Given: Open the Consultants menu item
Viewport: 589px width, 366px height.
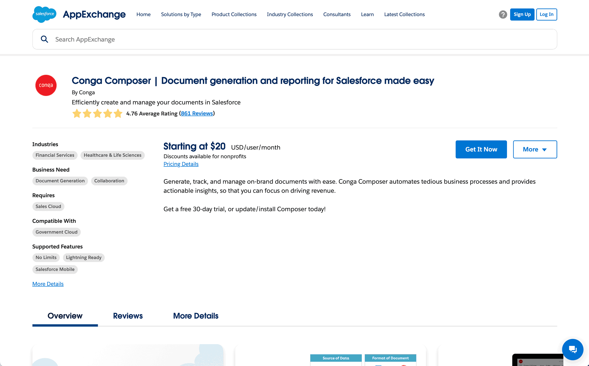Looking at the screenshot, I should pyautogui.click(x=337, y=14).
